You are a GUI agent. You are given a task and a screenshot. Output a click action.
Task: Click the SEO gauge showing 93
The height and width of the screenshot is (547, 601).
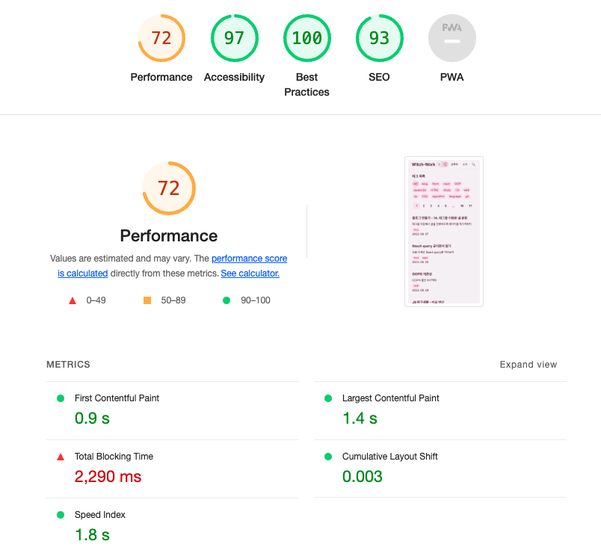click(379, 38)
